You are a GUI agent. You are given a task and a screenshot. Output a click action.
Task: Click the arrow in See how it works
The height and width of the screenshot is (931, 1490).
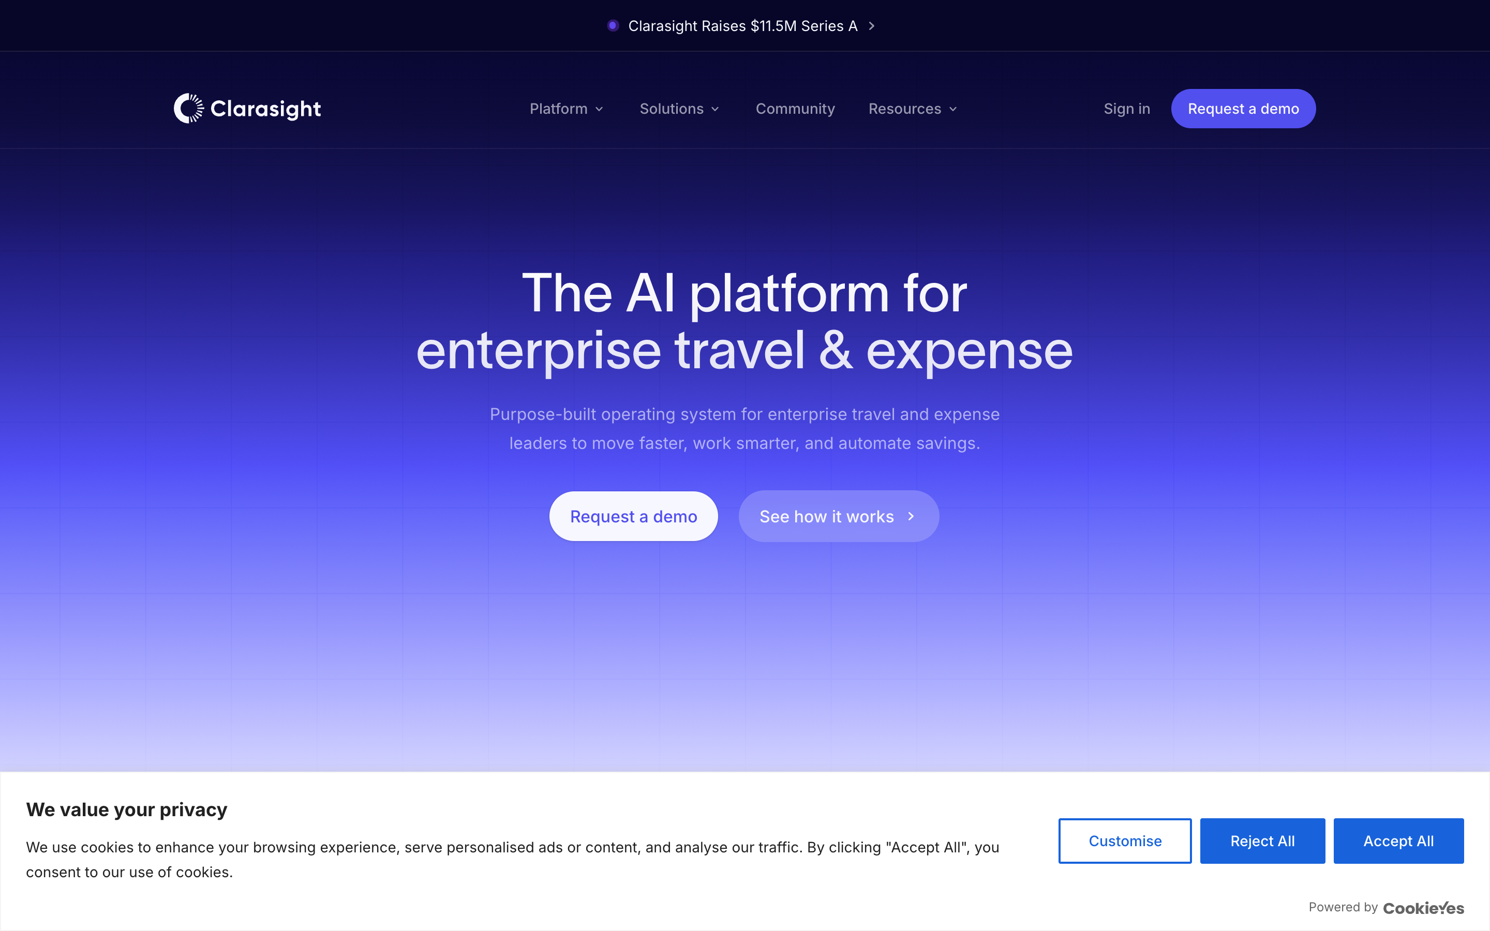click(x=911, y=516)
